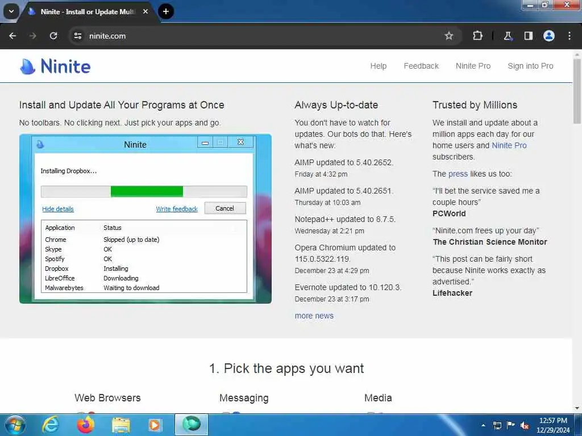This screenshot has width=582, height=436.
Task: Click 'Evernote updated to 10.120.3.' text
Action: (x=348, y=287)
